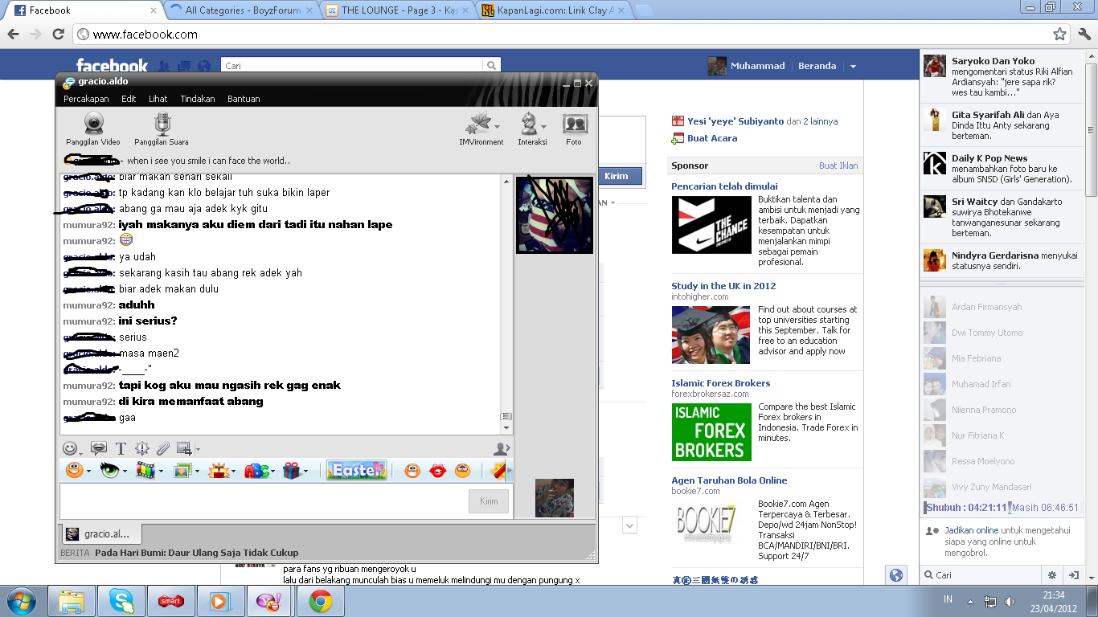The width and height of the screenshot is (1098, 617).
Task: Open Facebook messages icon in header
Action: click(x=184, y=66)
